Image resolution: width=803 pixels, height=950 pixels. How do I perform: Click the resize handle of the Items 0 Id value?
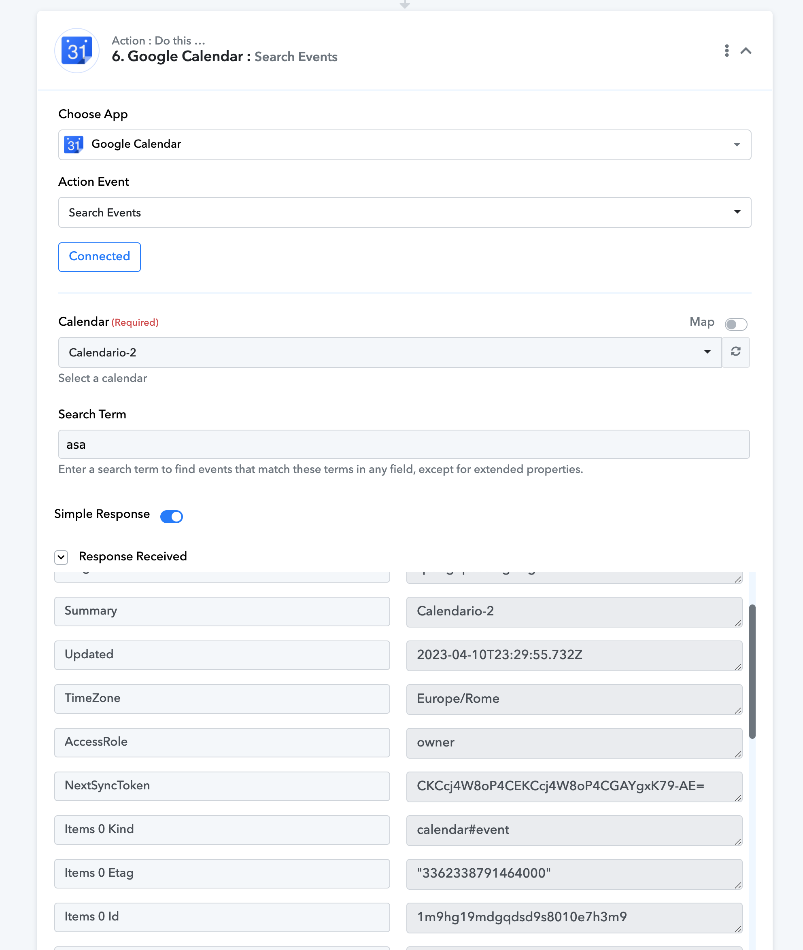pyautogui.click(x=738, y=928)
